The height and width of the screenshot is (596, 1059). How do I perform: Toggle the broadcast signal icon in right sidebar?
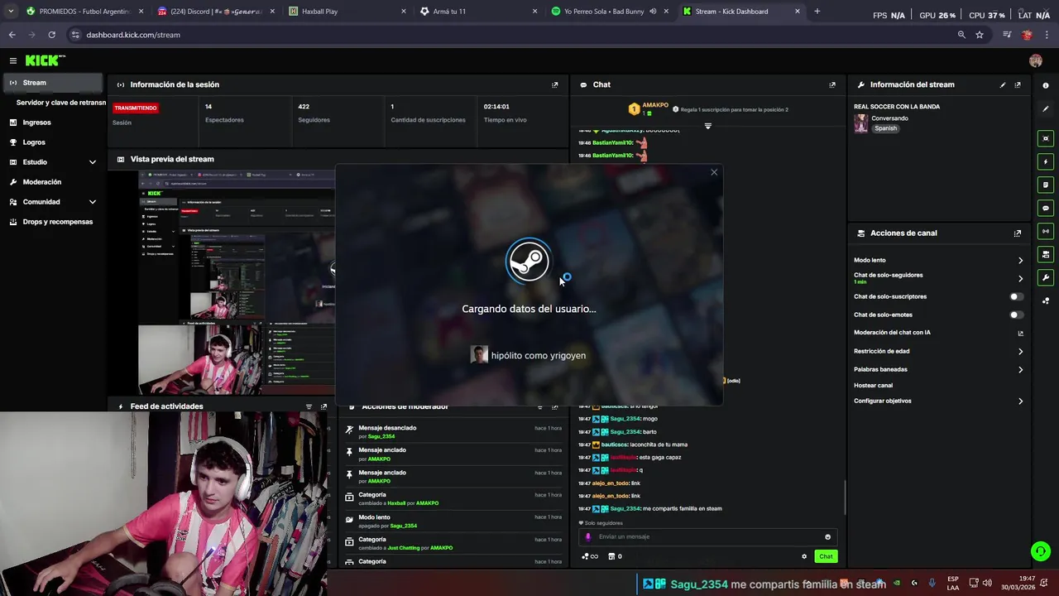coord(1046,231)
